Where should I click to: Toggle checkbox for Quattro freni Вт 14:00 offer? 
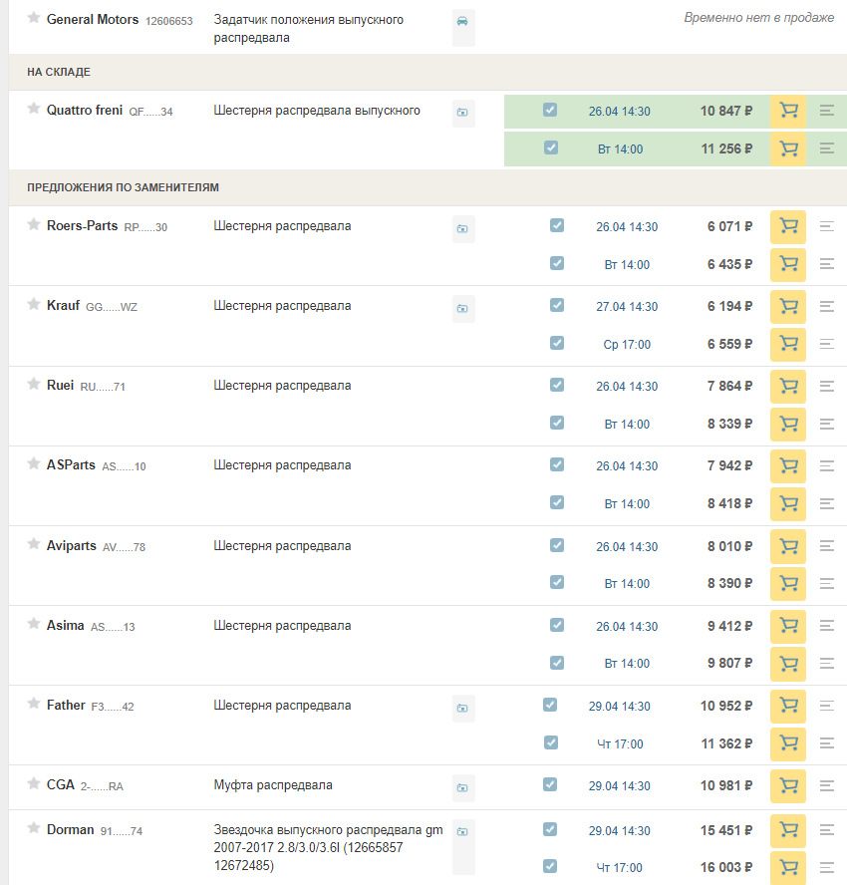550,147
